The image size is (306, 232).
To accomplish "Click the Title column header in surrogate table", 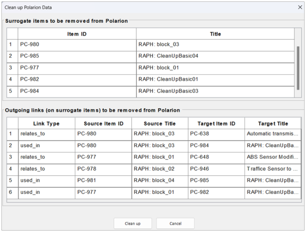I will click(215, 34).
